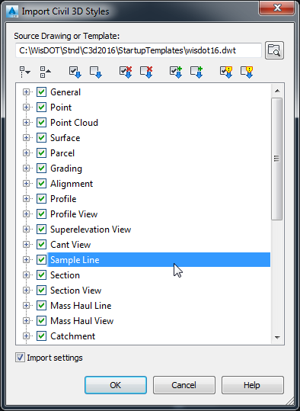Toggle the Import settings checkbox
Screen dimensions: 300x411
(x=20, y=358)
